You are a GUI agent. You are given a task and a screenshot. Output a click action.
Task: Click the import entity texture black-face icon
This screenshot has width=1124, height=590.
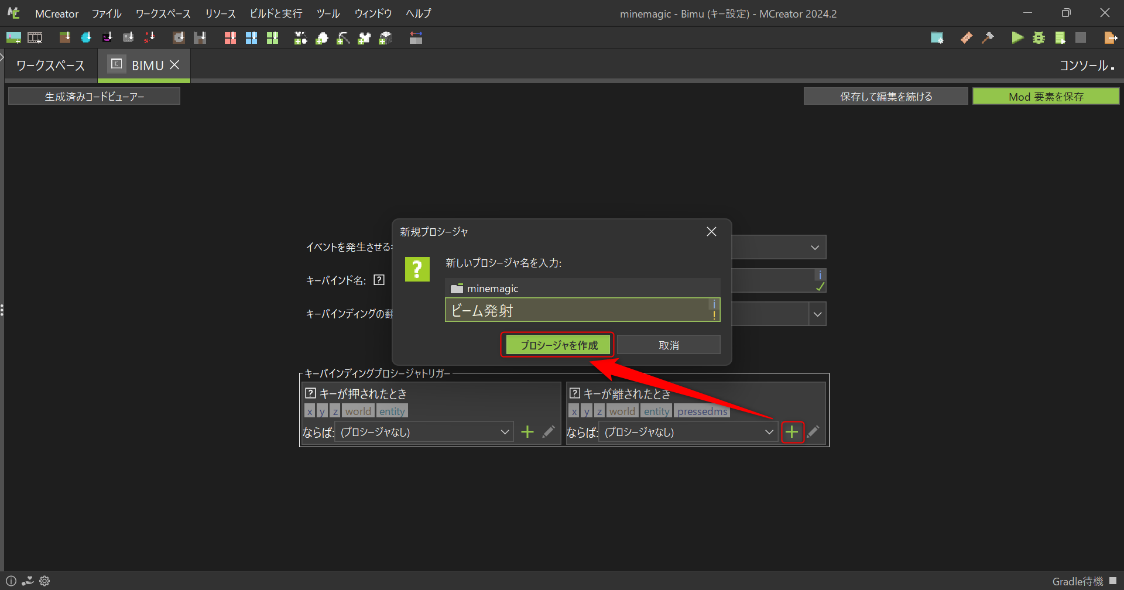107,38
